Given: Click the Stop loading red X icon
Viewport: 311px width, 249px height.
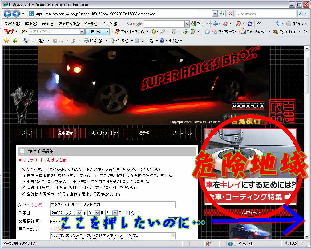Looking at the screenshot, I should point(230,14).
